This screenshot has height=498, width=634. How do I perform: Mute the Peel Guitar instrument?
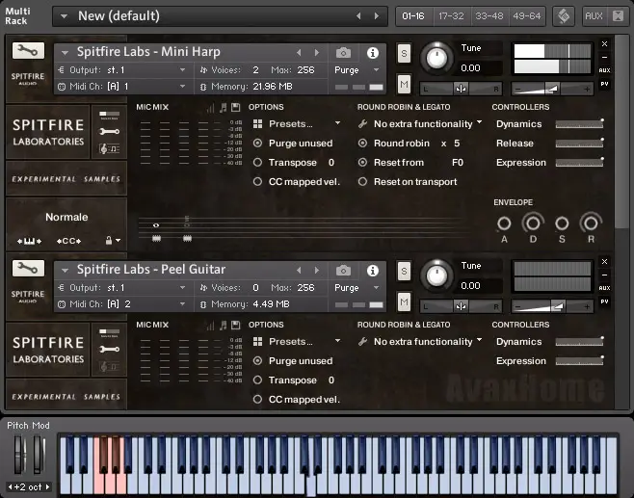point(404,301)
